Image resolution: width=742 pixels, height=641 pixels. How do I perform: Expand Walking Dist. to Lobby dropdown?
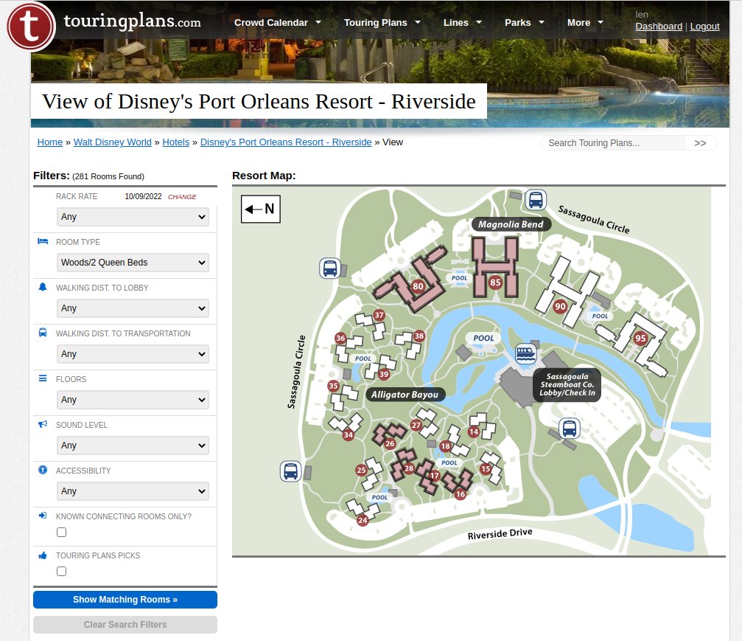pyautogui.click(x=133, y=308)
